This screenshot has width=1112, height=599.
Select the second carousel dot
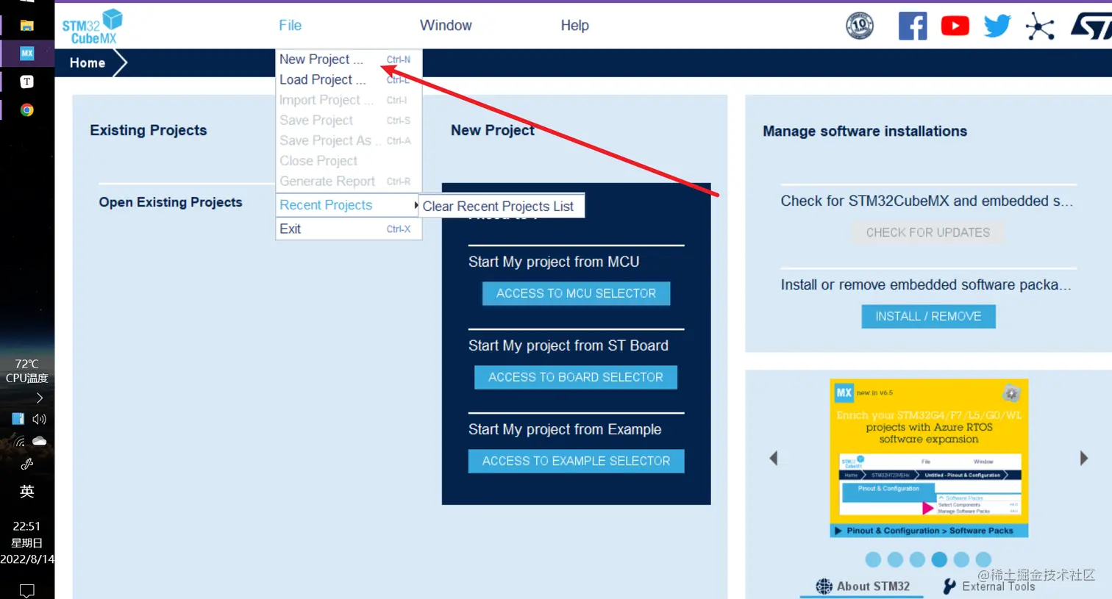tap(895, 559)
